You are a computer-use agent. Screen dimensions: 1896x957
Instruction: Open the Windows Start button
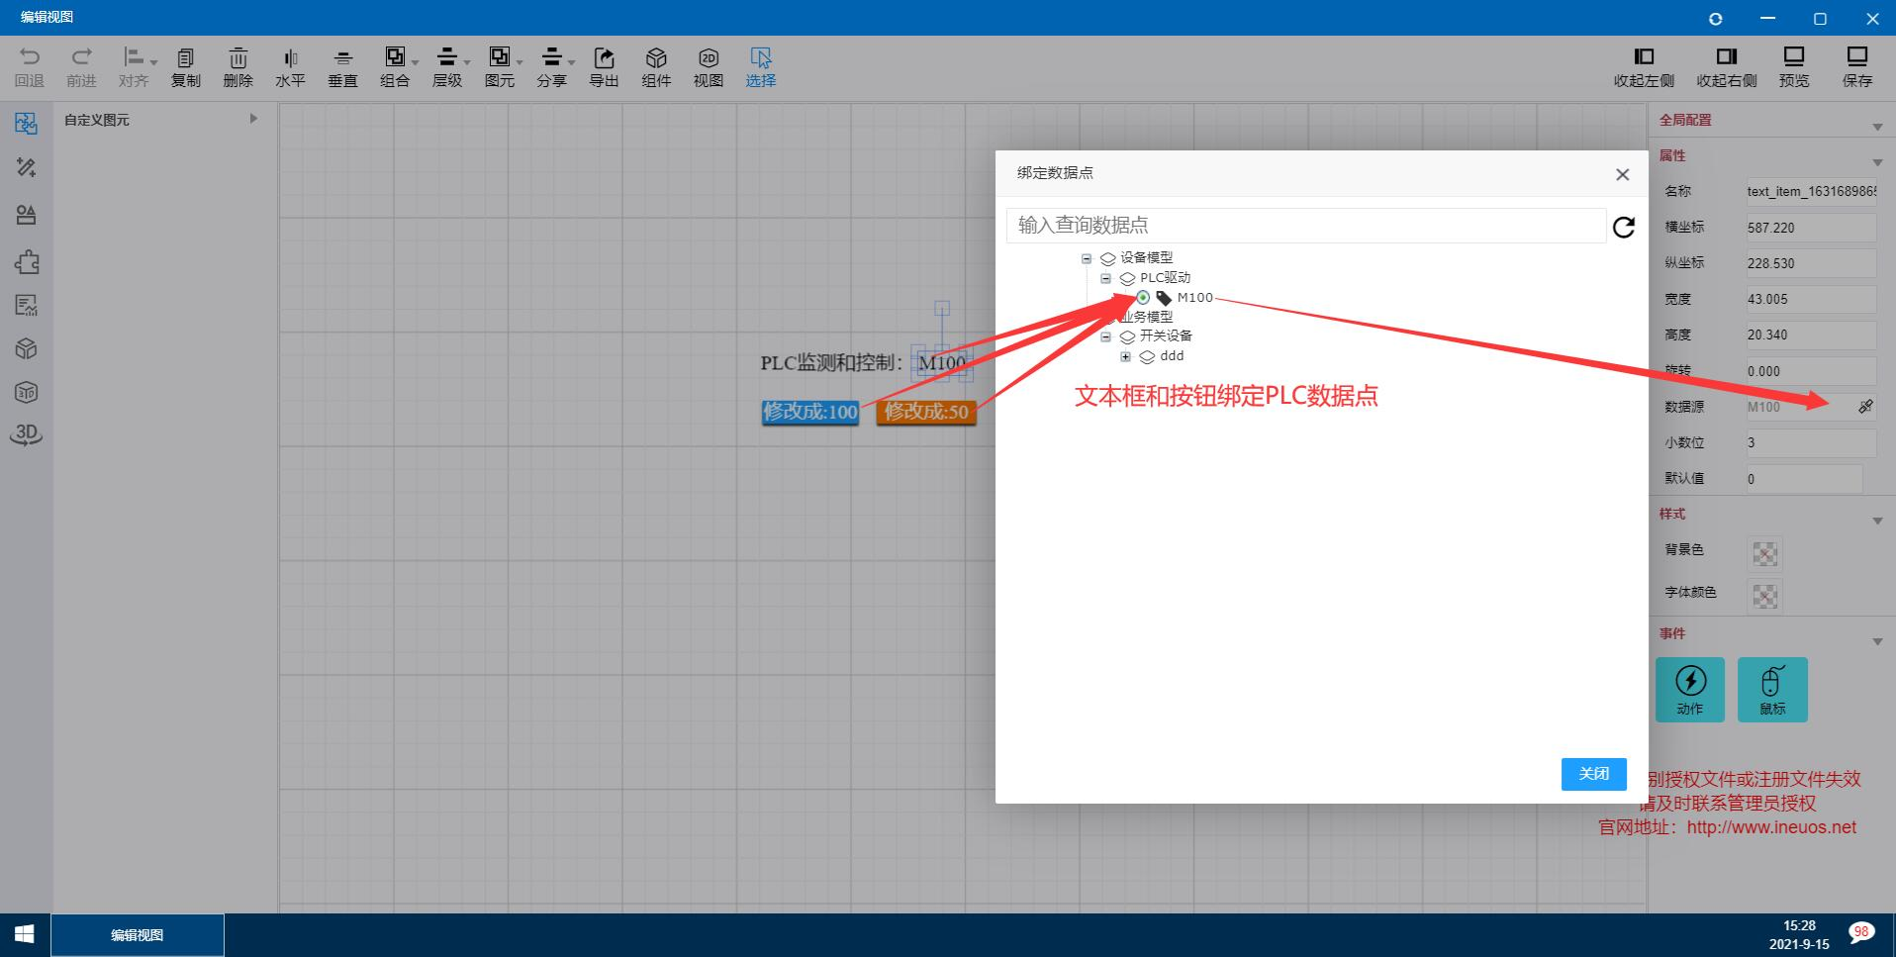pyautogui.click(x=25, y=934)
